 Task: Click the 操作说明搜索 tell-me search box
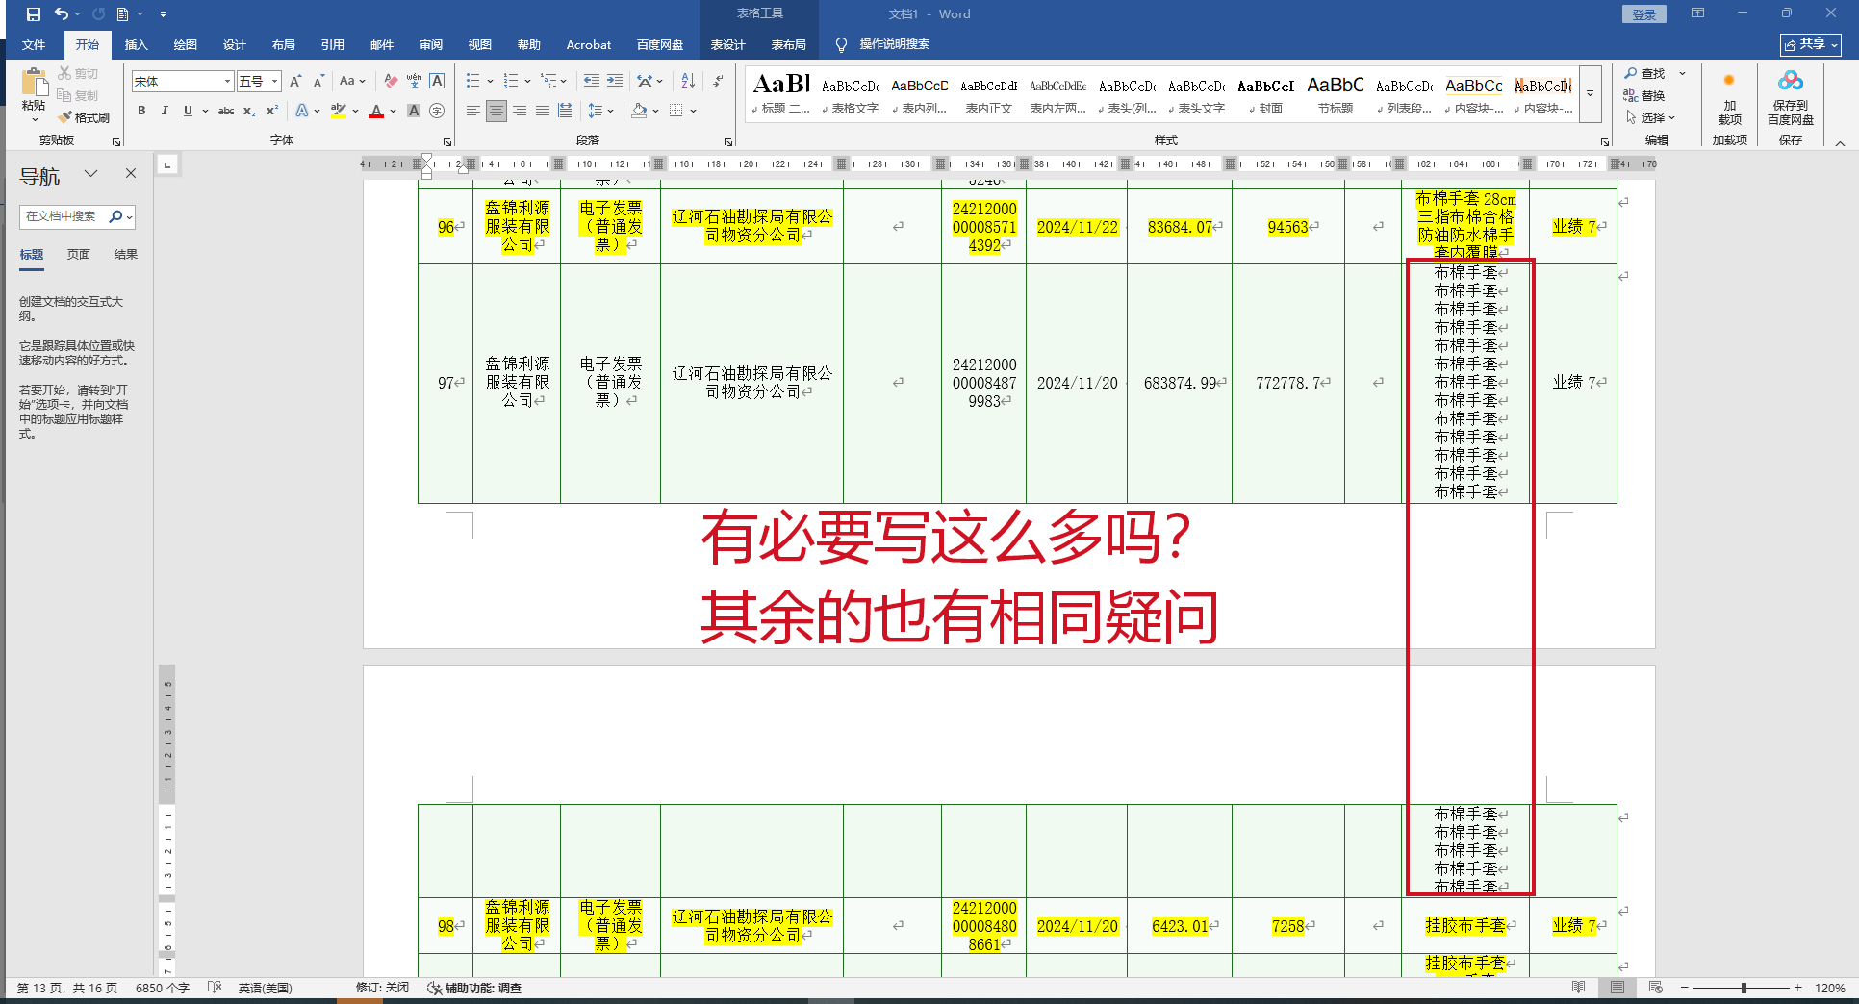894,44
